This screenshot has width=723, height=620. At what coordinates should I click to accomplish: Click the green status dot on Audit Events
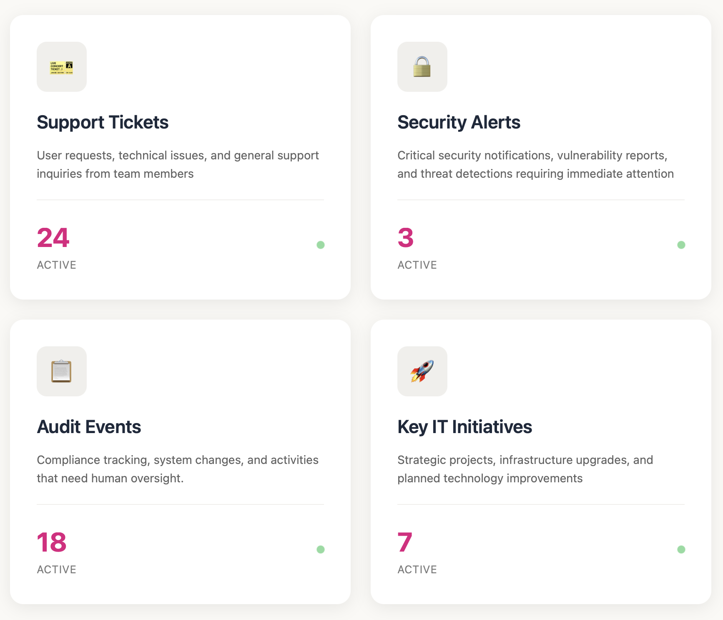tap(321, 549)
